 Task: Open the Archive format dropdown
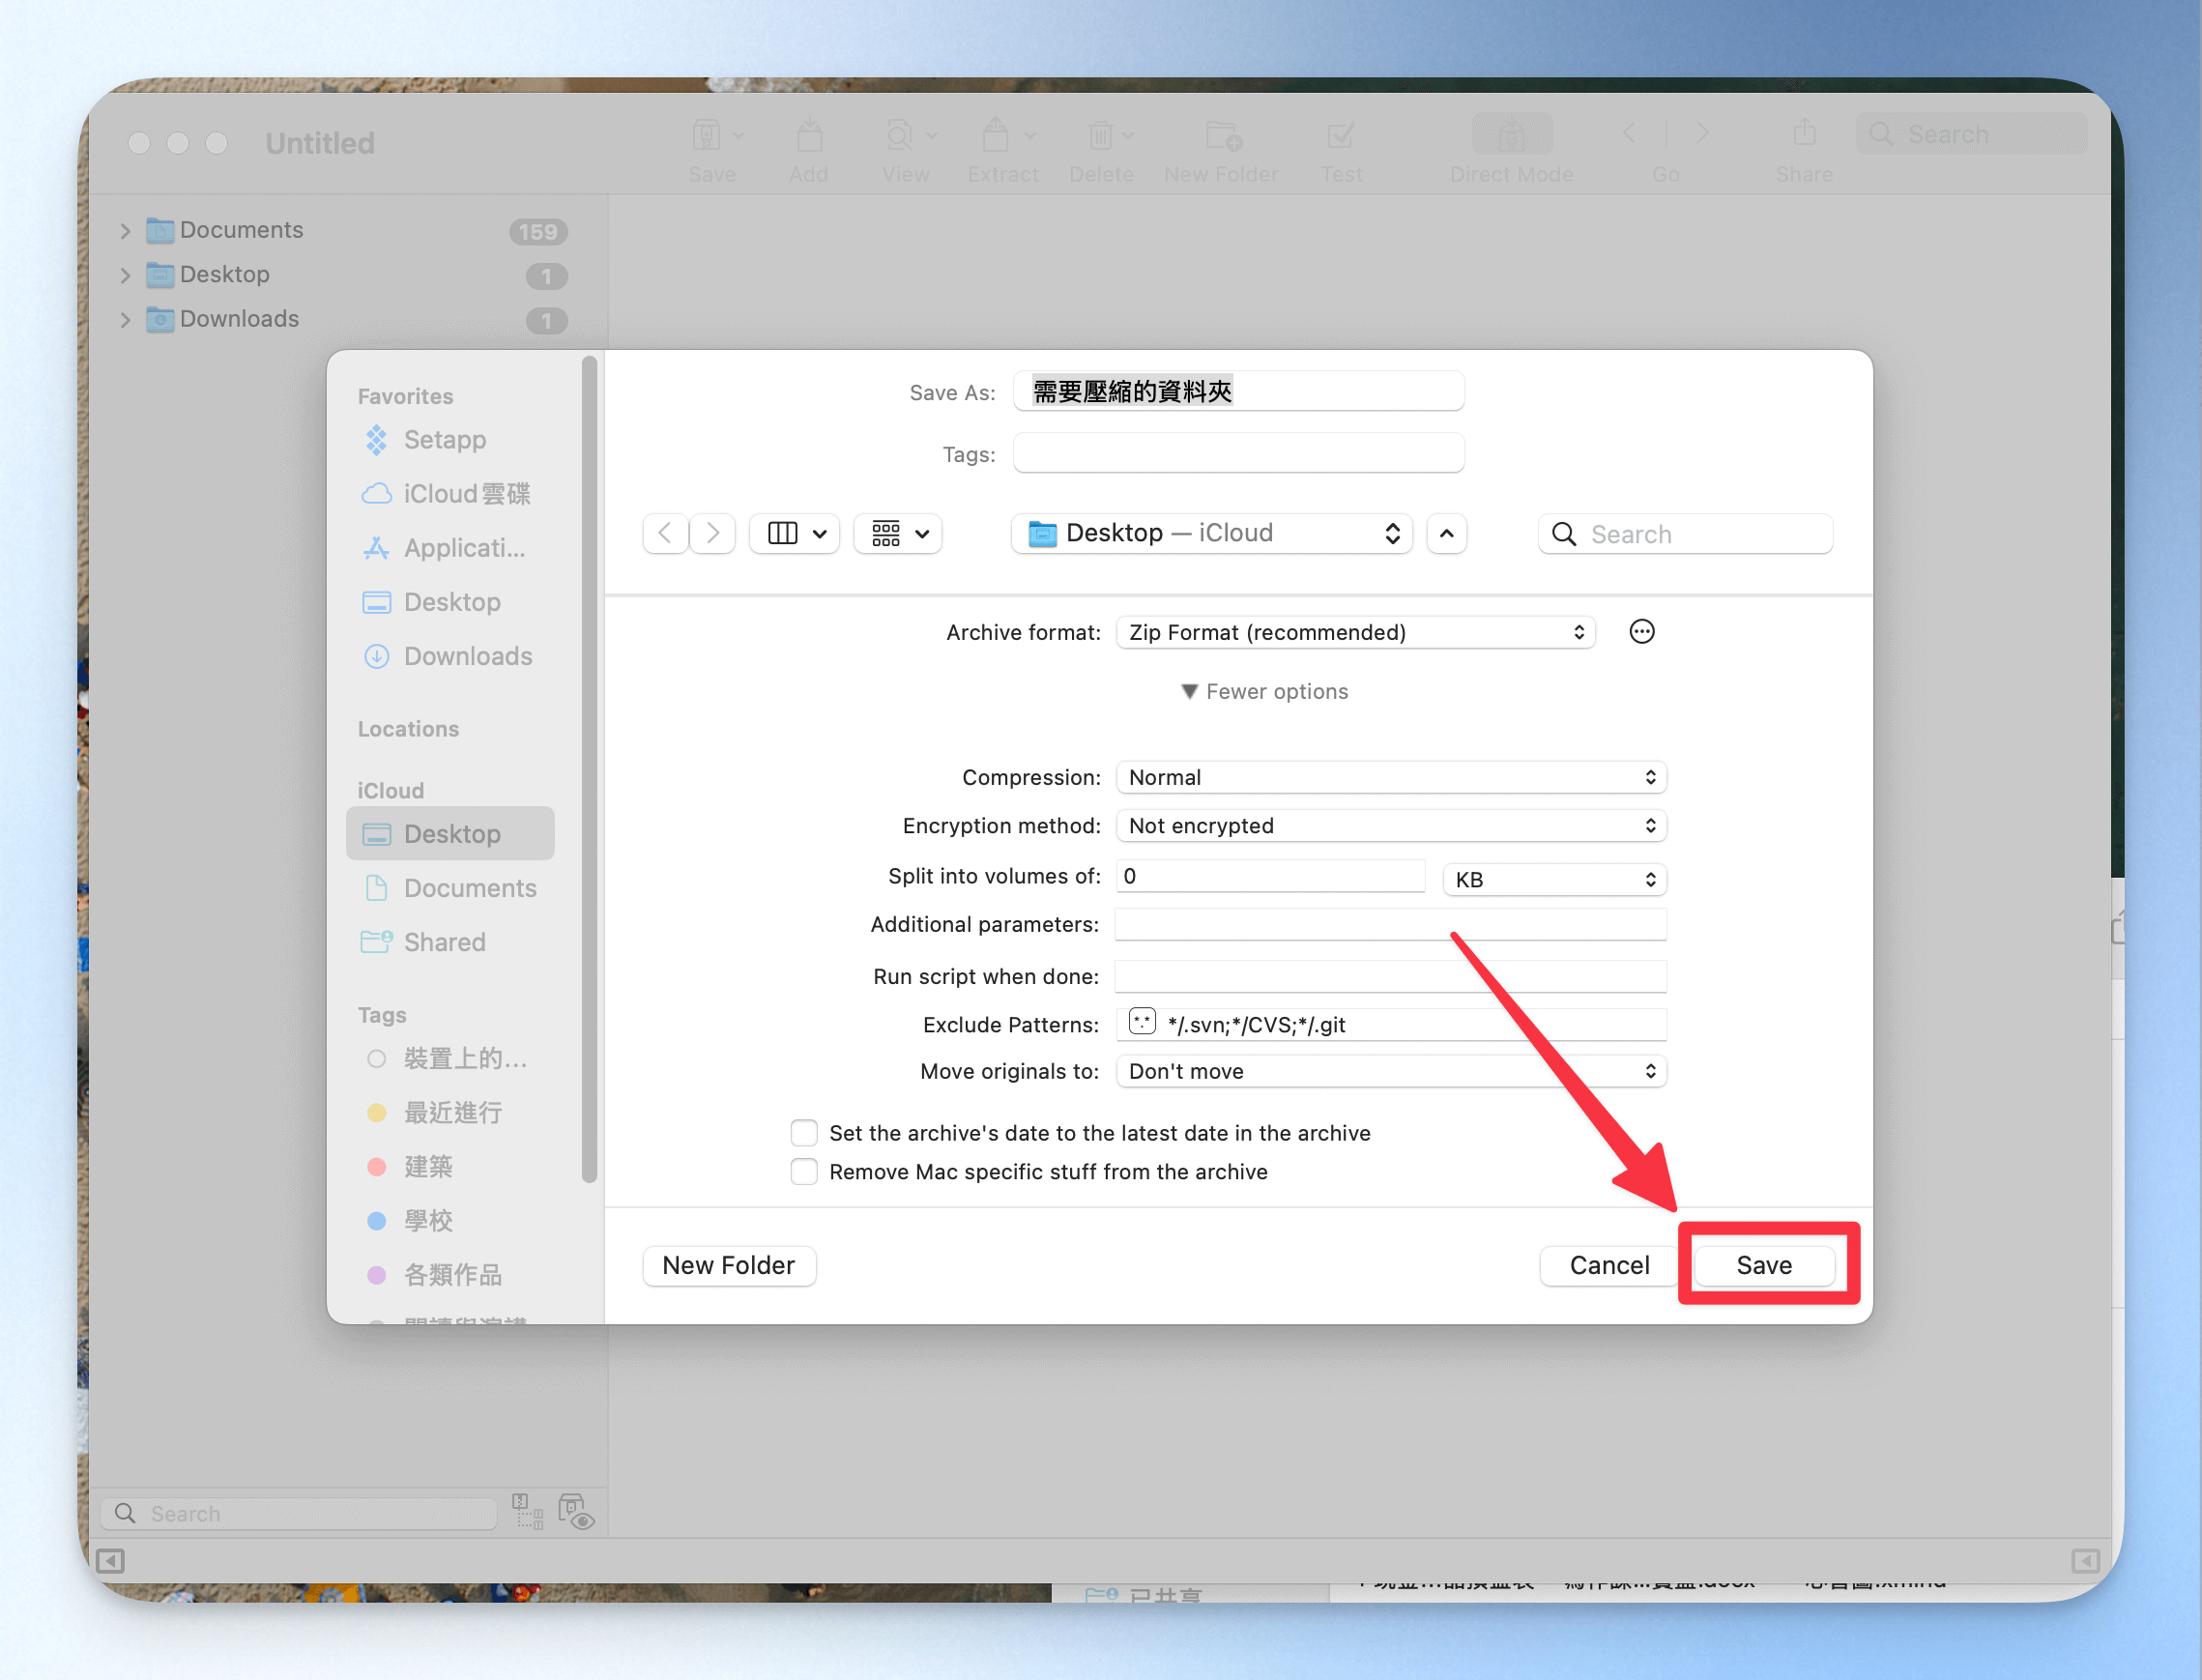coord(1355,632)
